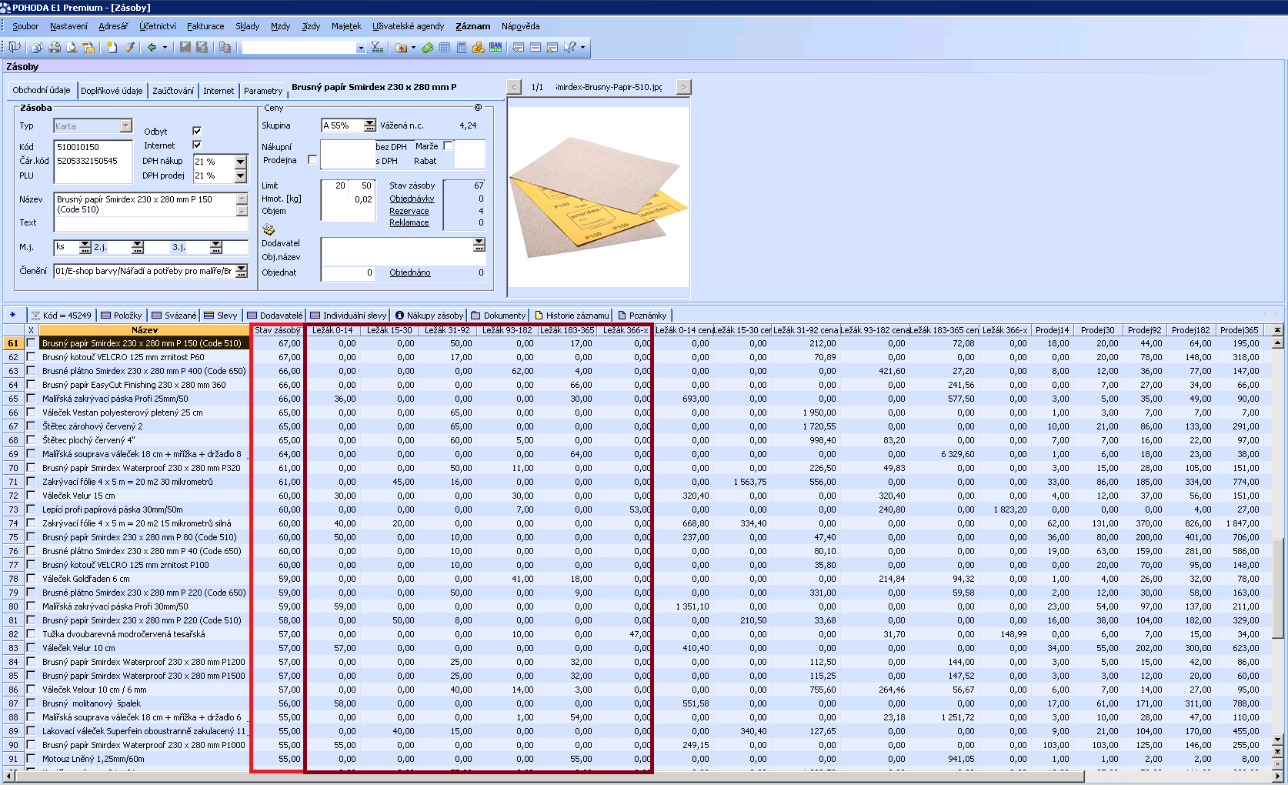Open the DPH prodej 21 % dropdown
This screenshot has height=785, width=1288.
point(241,176)
